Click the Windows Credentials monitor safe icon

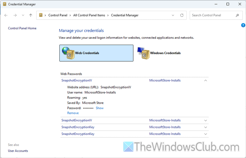(143, 53)
